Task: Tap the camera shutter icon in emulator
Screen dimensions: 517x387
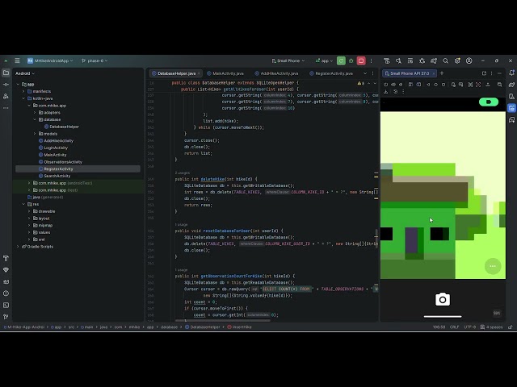Action: pos(443,299)
